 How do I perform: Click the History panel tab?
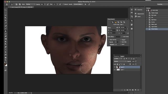148,8
